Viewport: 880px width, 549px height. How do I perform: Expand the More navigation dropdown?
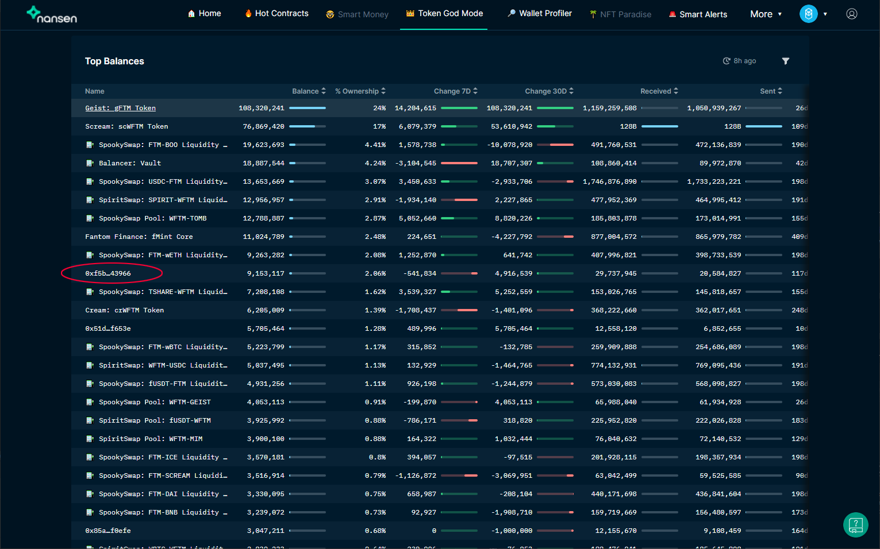click(766, 14)
